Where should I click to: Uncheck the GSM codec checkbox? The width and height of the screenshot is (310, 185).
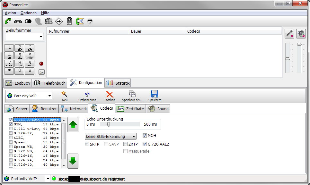coord(11,124)
